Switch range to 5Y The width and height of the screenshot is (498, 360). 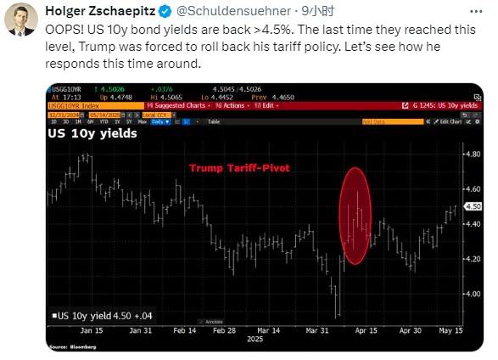click(129, 121)
